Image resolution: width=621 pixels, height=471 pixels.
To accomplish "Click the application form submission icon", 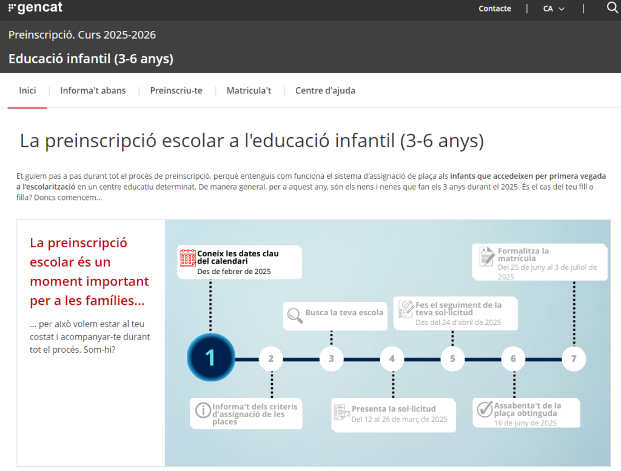I will pos(341,413).
